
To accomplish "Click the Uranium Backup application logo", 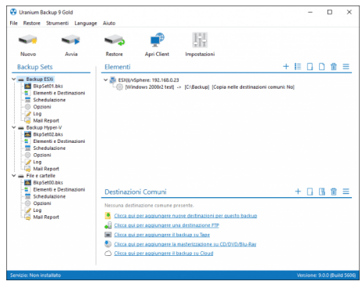I will tap(13, 12).
